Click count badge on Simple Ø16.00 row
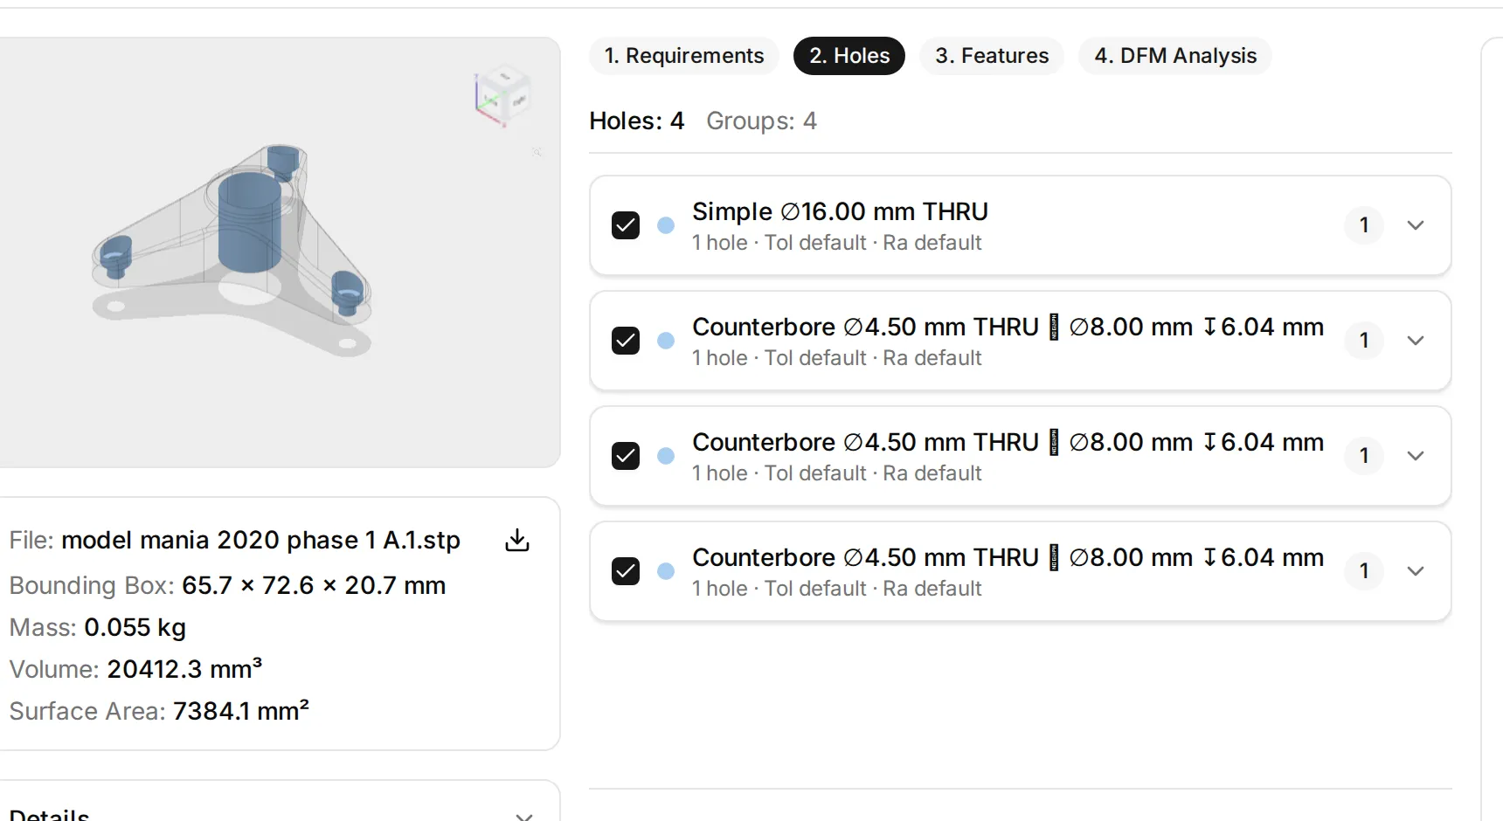 point(1364,225)
